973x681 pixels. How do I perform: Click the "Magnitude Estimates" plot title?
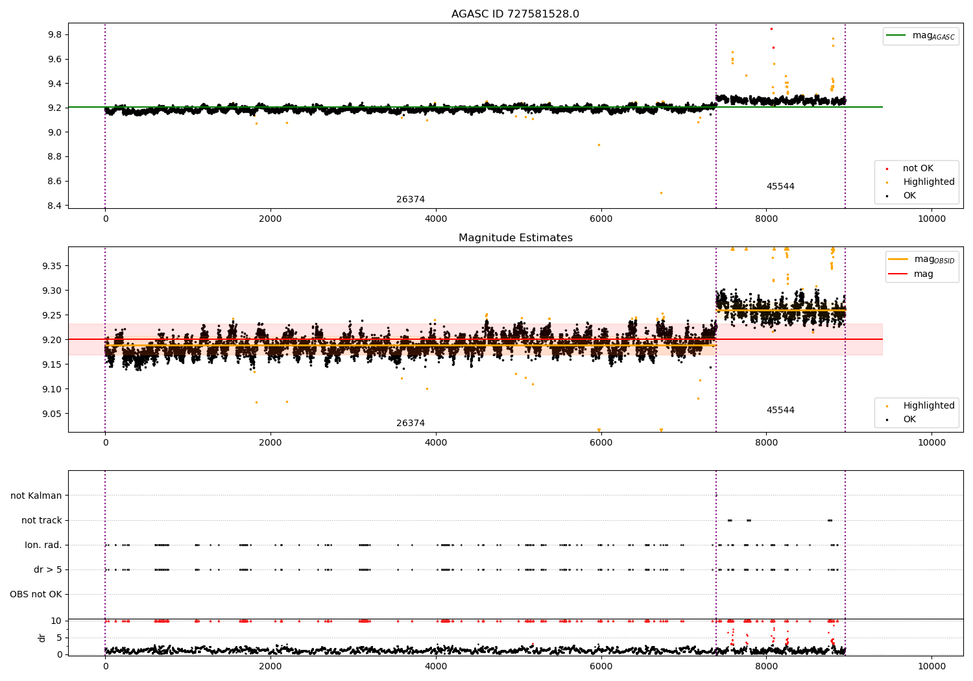[x=515, y=238]
